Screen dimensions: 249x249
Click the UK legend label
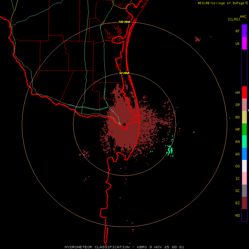pyautogui.click(x=237, y=44)
